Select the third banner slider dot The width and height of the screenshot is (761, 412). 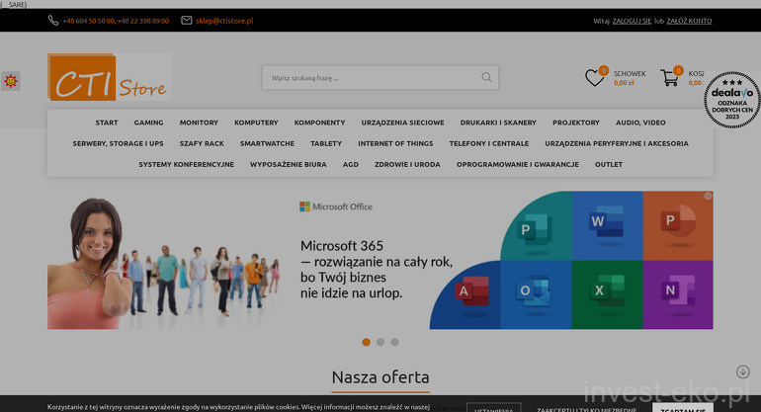tap(394, 342)
